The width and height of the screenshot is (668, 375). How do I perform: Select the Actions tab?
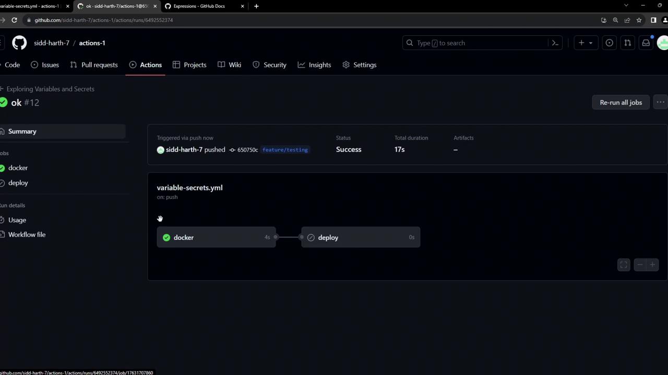click(x=146, y=65)
